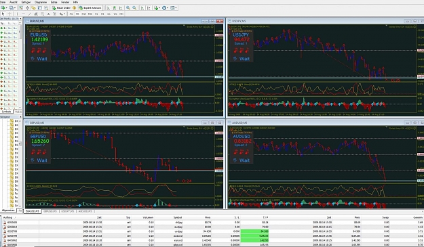Click green highlighted T/P cell 94.550
Viewport: 424px width, 247px height.
click(254, 231)
